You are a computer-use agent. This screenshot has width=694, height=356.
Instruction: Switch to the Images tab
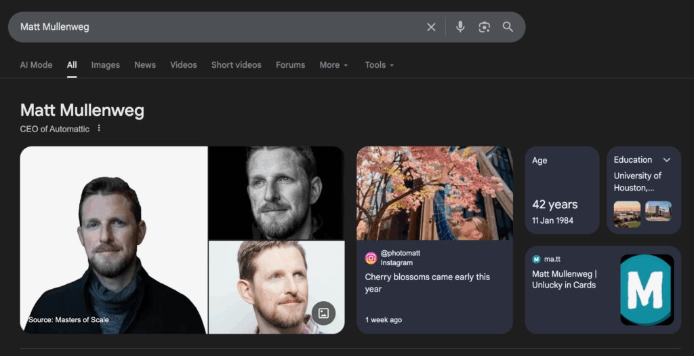pyautogui.click(x=105, y=65)
